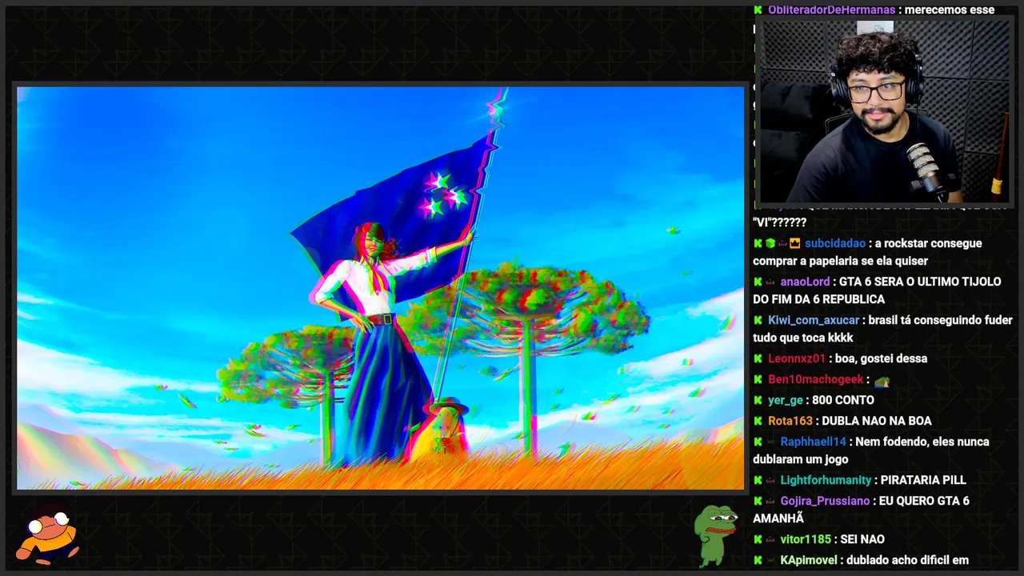The image size is (1024, 576).
Task: Click the small pink badge beside anaoLord
Action: [x=770, y=282]
